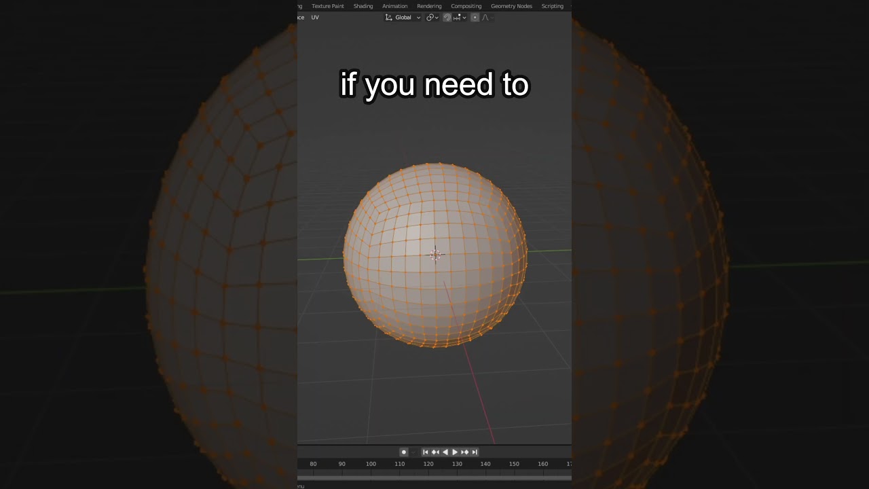Screen dimensions: 869x489
Task: Open the snapping options dropdown
Action: click(x=460, y=18)
